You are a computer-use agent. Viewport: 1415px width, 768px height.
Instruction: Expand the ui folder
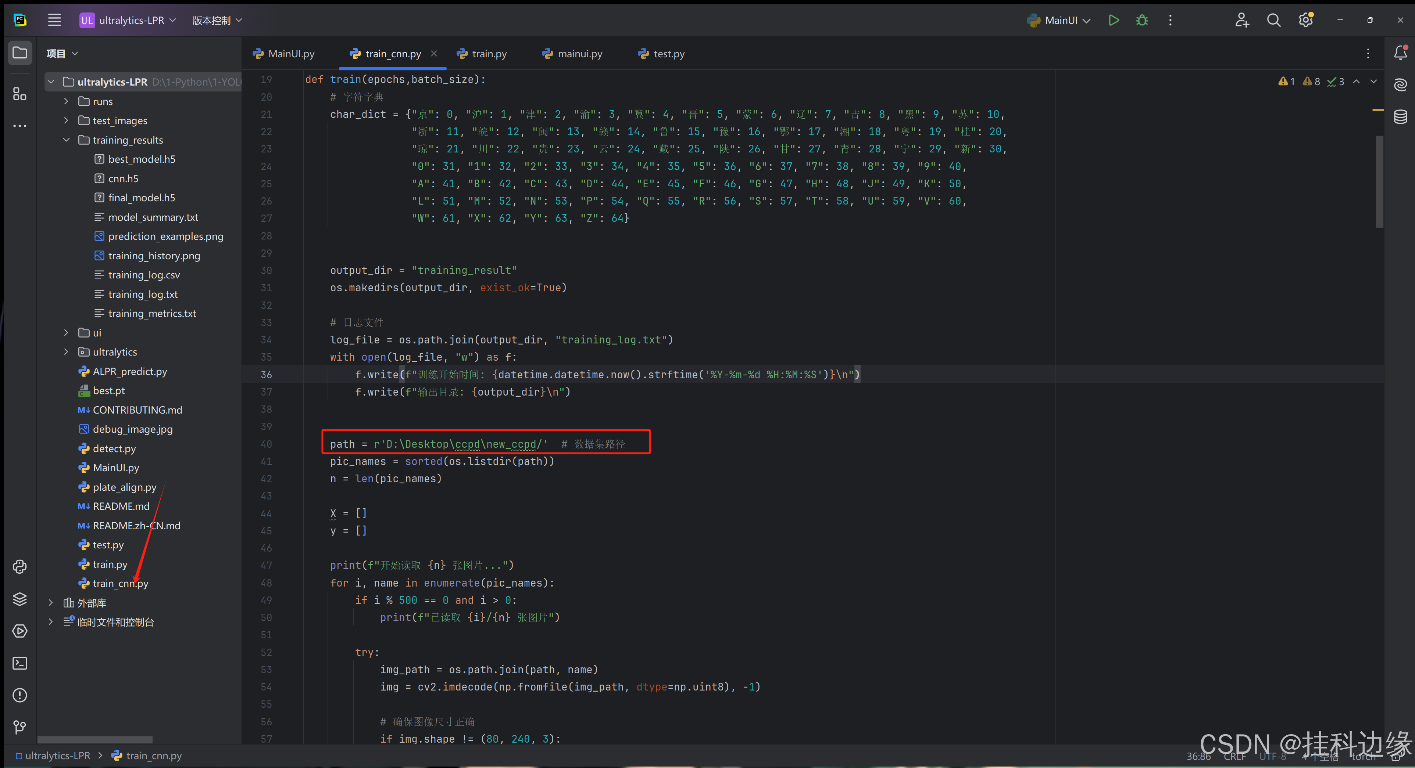67,333
